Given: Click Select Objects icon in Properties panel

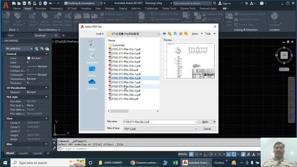Looking at the screenshot, I should [x=42, y=49].
